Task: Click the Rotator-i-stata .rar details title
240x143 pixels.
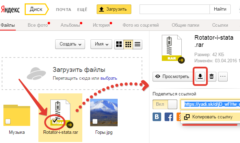Action: pos(214,41)
